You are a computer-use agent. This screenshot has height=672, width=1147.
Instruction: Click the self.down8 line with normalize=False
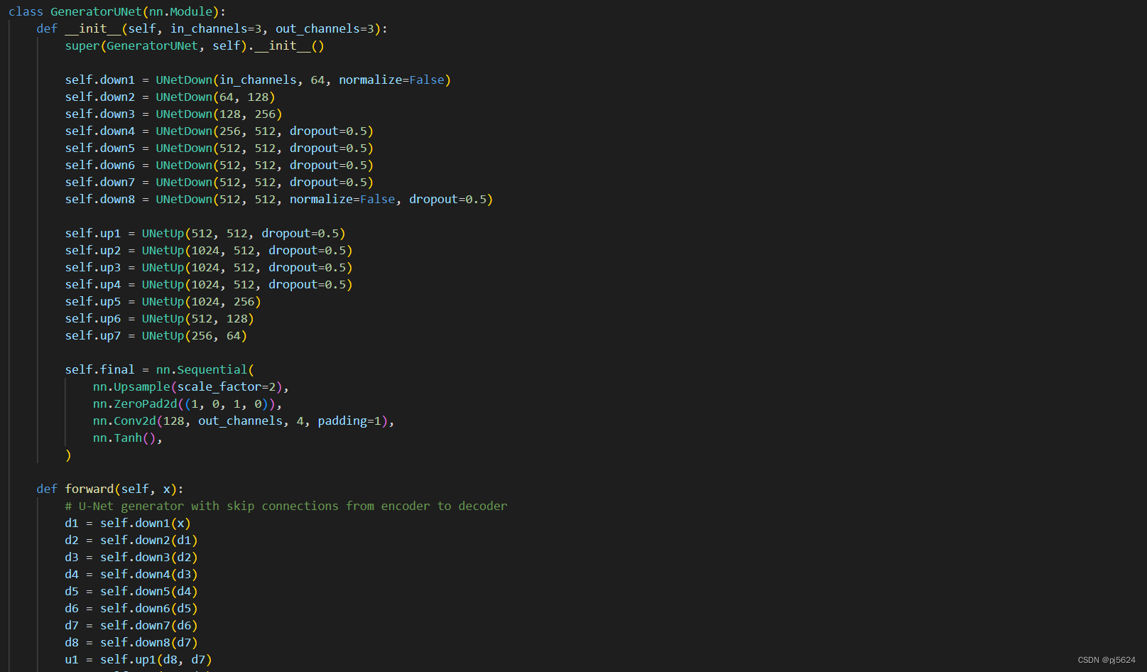click(278, 199)
